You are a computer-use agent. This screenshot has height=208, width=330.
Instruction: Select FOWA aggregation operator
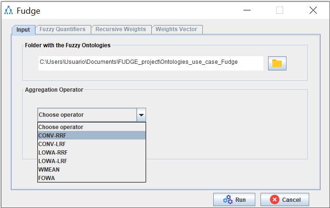point(92,178)
